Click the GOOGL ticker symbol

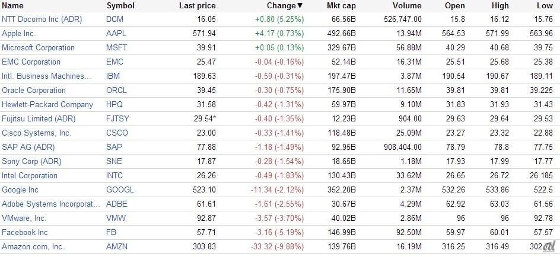pyautogui.click(x=120, y=190)
